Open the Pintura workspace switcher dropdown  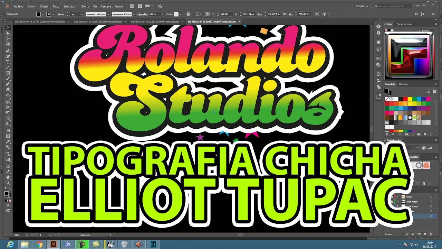pyautogui.click(x=362, y=6)
